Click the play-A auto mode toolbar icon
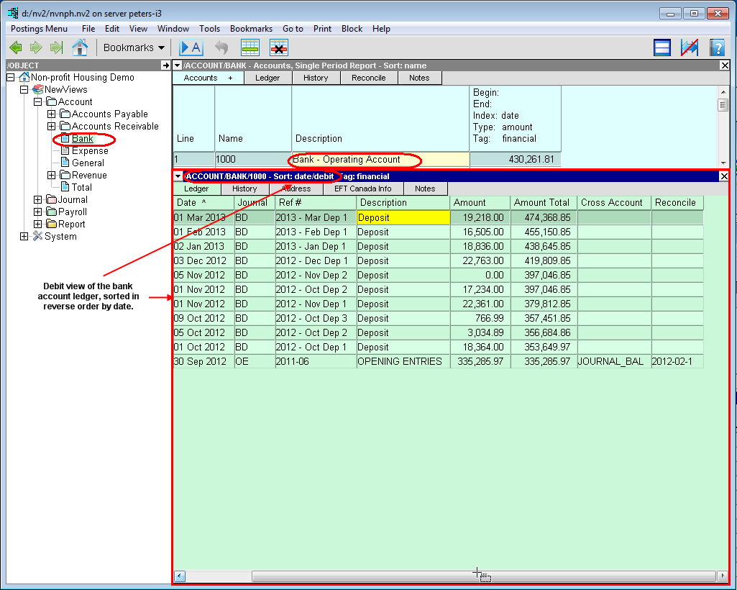This screenshot has height=590, width=737. 191,47
